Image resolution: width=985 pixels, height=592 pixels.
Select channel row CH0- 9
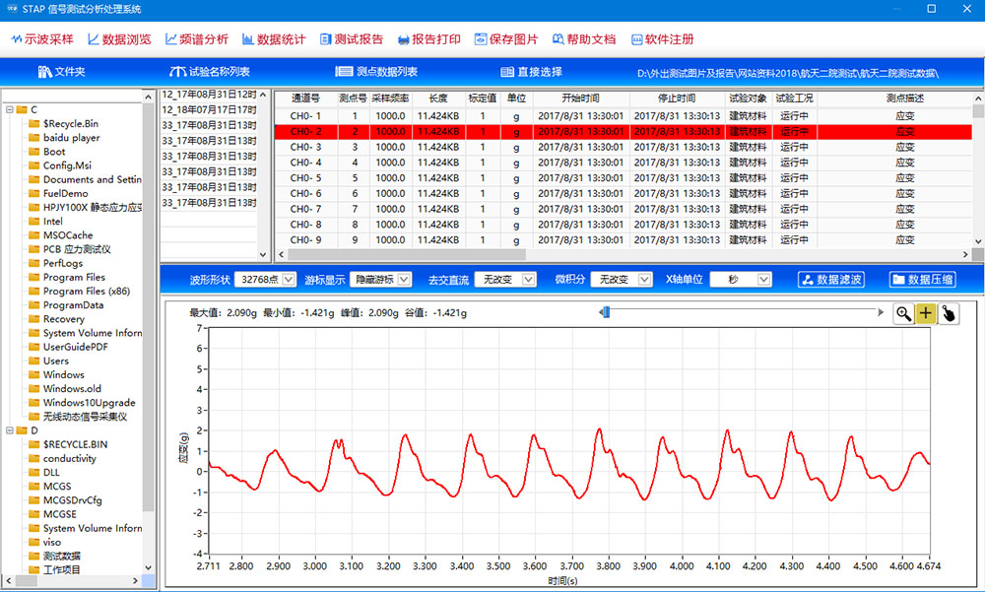tap(624, 240)
